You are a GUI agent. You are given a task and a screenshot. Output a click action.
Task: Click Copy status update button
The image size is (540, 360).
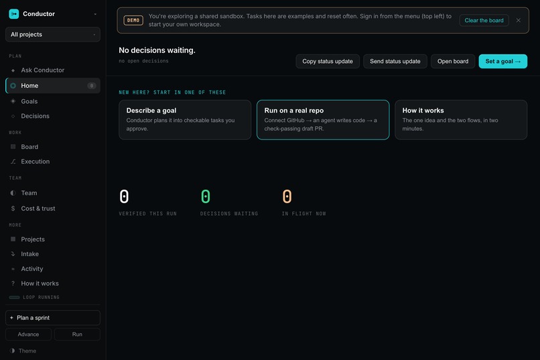coord(328,61)
